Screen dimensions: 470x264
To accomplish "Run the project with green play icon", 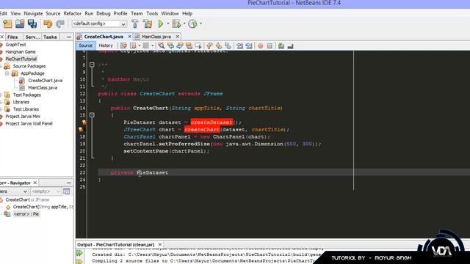I will (161, 23).
